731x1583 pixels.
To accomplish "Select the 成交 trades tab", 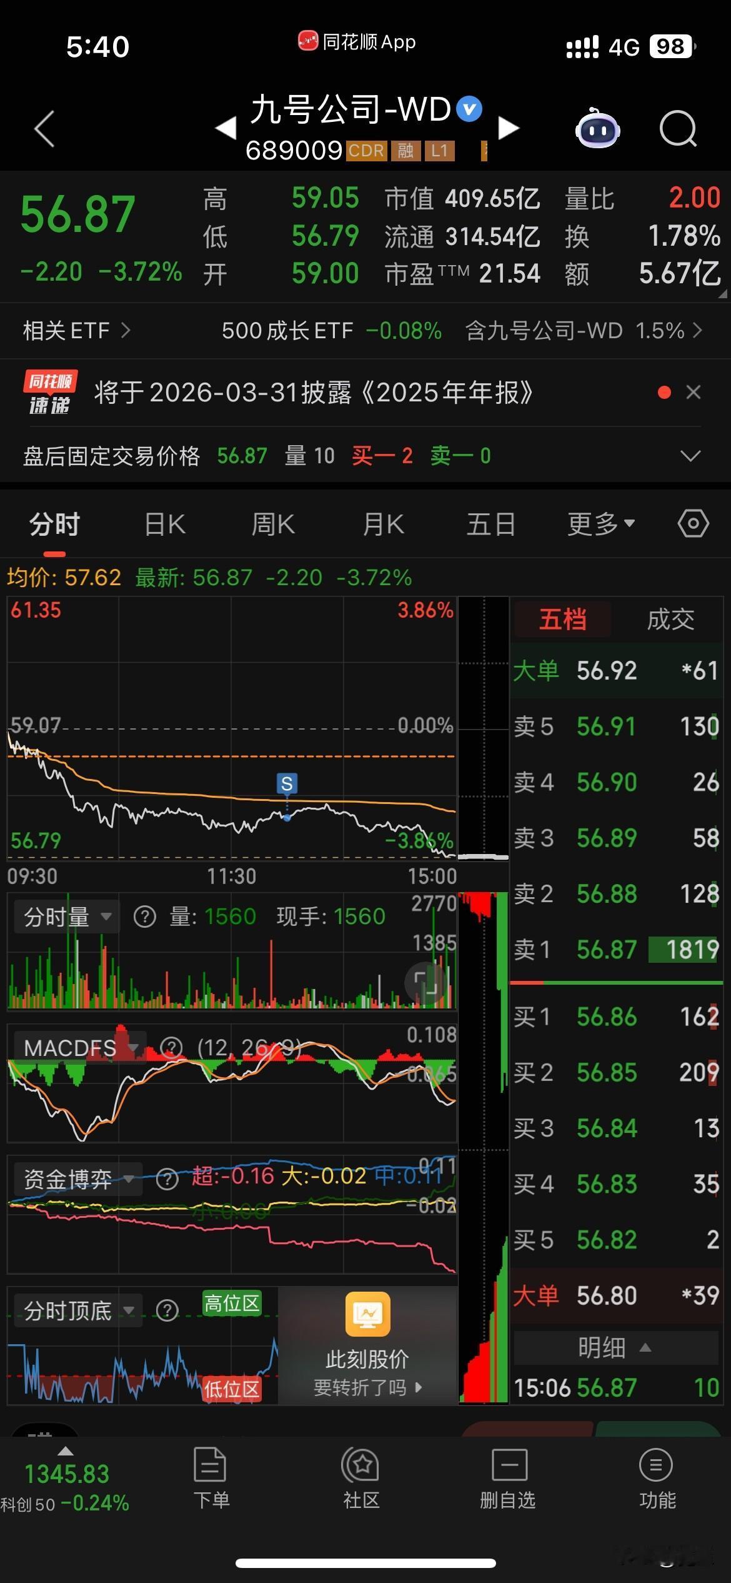I will [x=670, y=620].
